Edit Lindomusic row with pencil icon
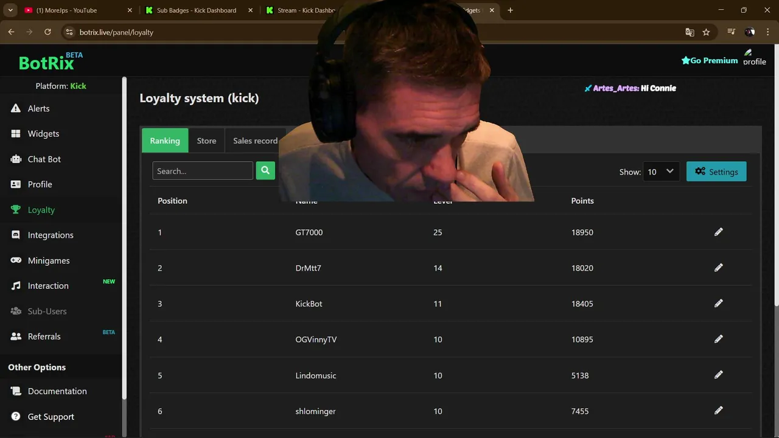 coord(719,375)
